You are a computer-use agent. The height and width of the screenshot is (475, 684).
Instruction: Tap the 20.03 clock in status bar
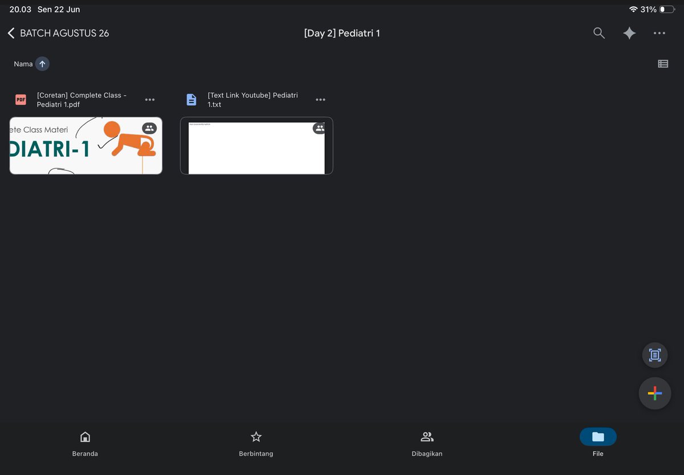[x=21, y=10]
